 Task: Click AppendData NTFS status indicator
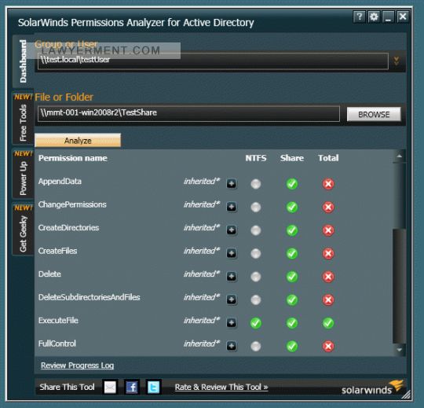click(255, 184)
